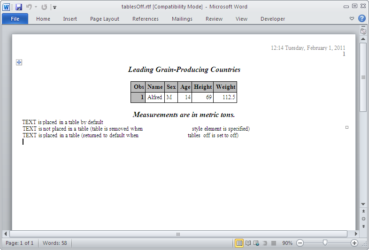Click the footnote 'Measurements are in metric tons.'

pyautogui.click(x=184, y=115)
